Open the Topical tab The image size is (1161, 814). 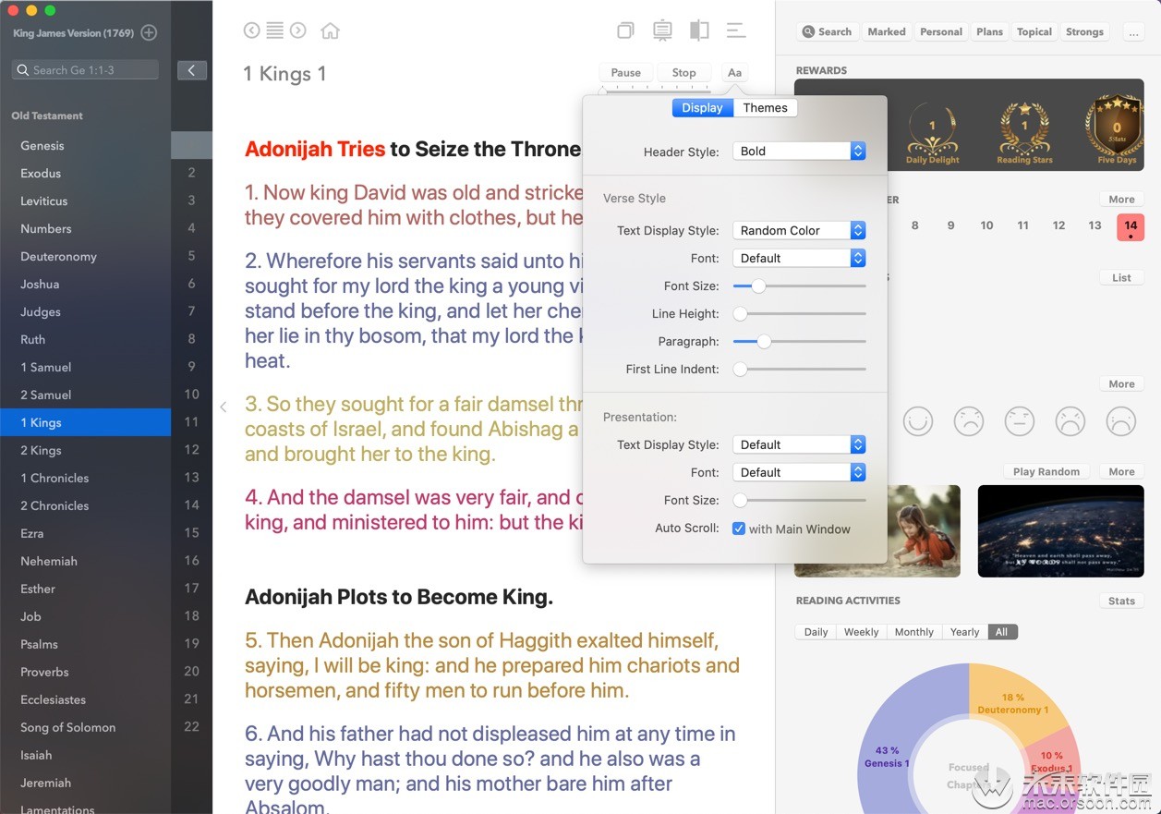click(1034, 31)
